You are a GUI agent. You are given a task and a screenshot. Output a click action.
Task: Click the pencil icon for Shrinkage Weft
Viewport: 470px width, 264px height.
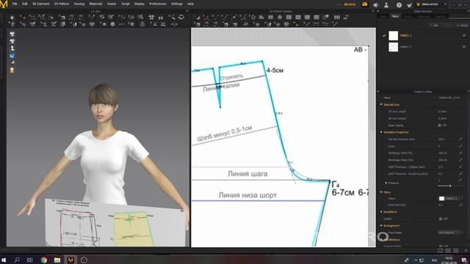tap(460, 153)
